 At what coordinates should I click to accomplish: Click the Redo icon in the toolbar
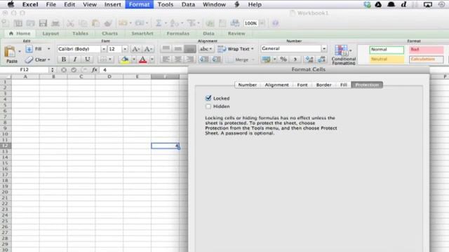coord(139,23)
